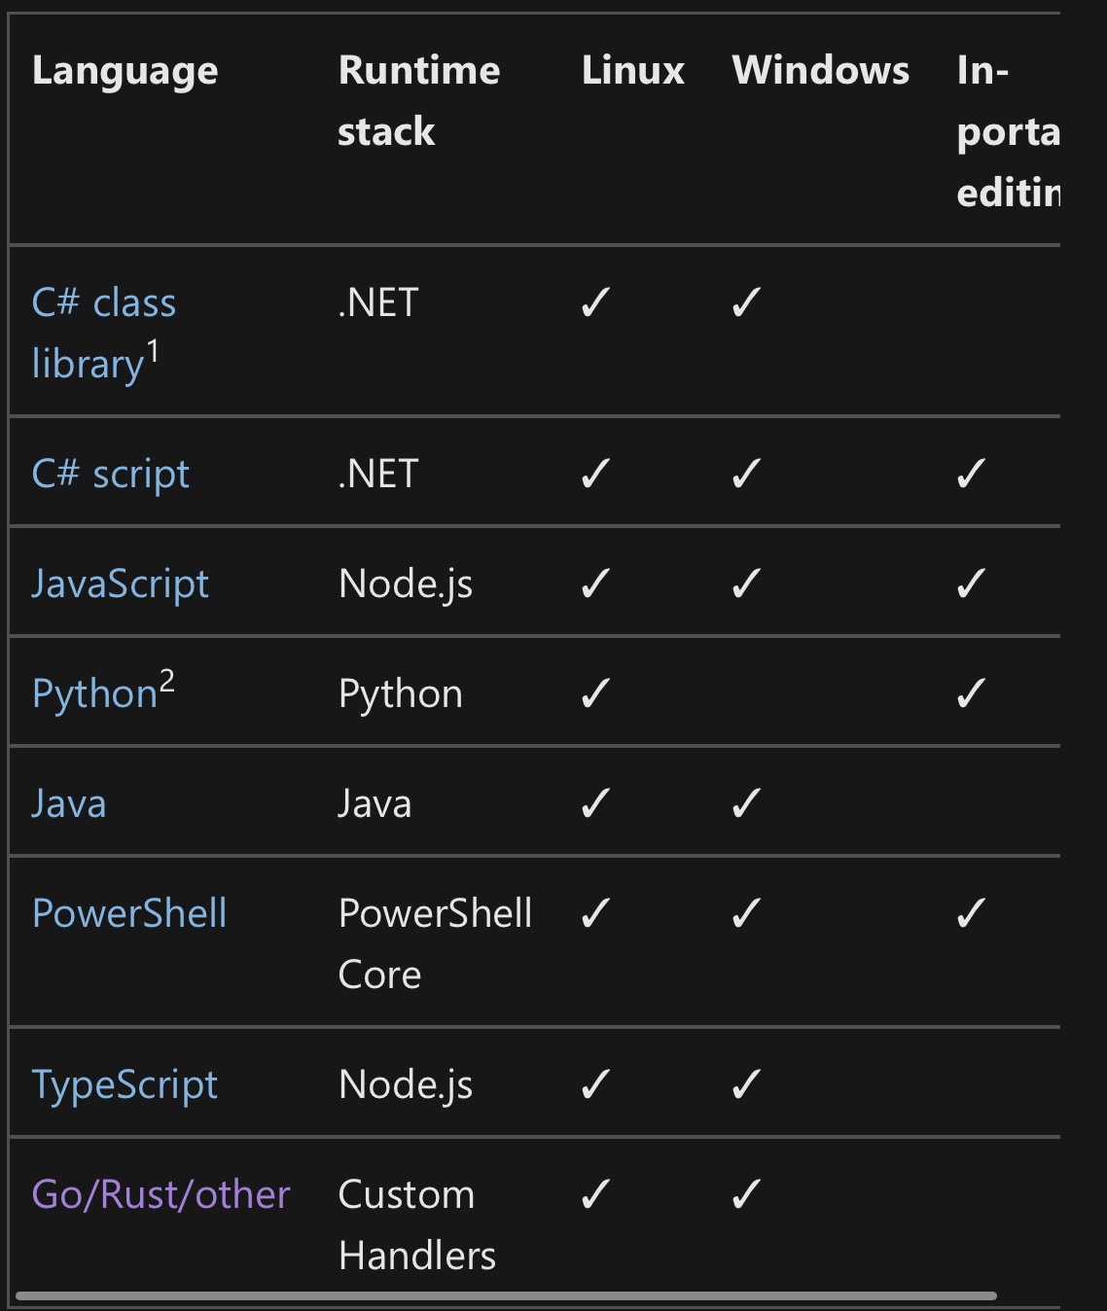Click the Custom Handlers runtime stack cell

(416, 1225)
